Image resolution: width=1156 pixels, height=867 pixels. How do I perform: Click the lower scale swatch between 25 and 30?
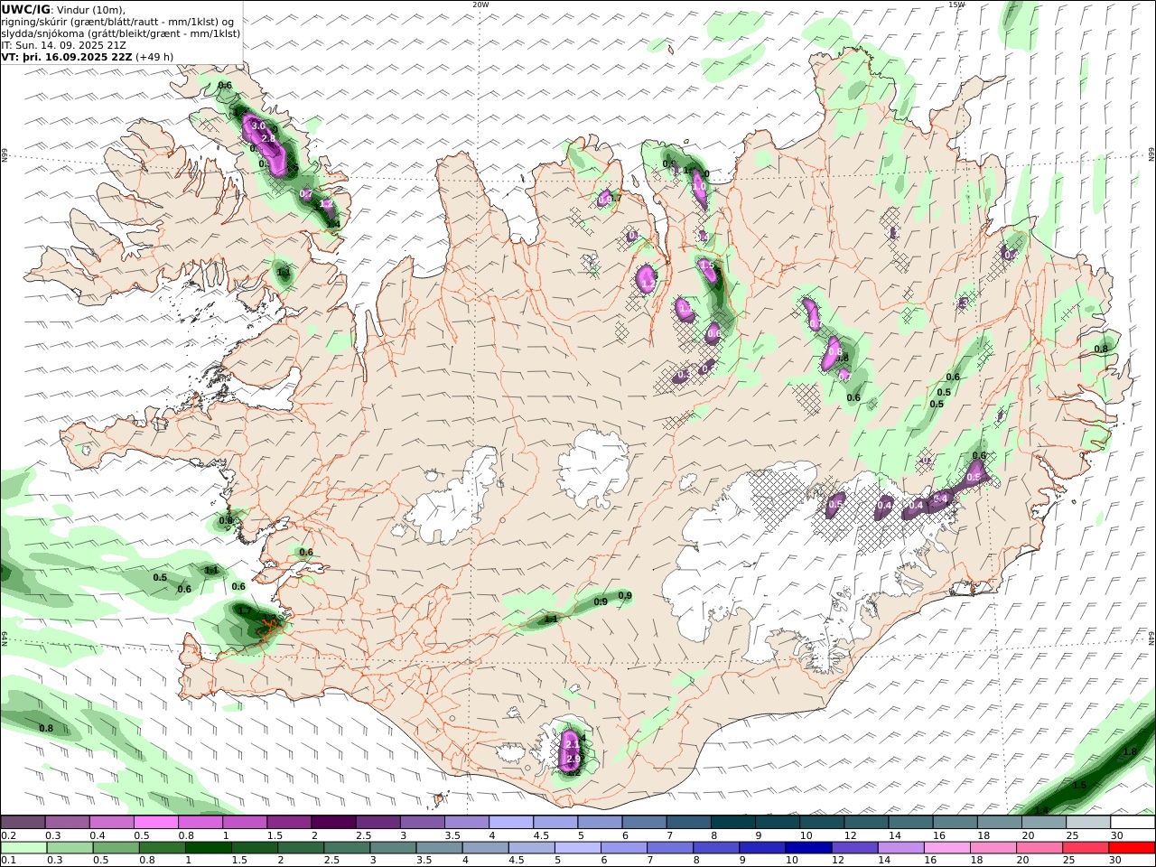click(1086, 848)
